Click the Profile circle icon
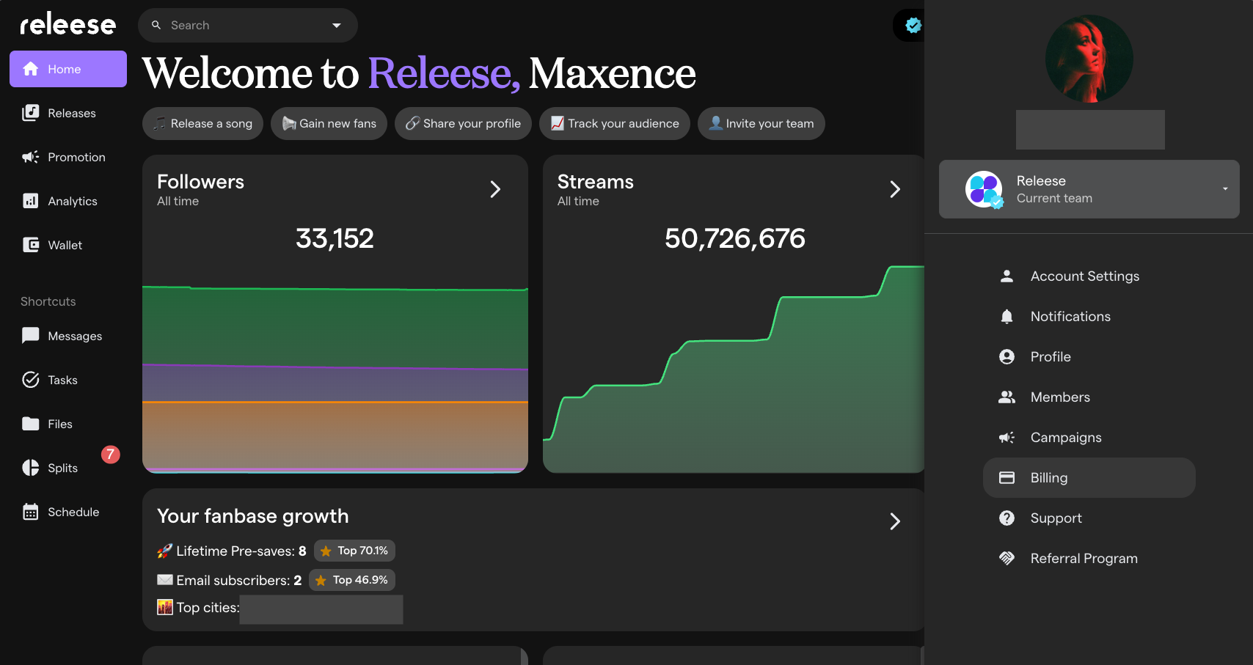1253x665 pixels. point(1007,357)
